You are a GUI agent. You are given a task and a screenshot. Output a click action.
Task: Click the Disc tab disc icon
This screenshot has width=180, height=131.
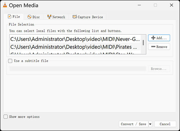point(29,17)
